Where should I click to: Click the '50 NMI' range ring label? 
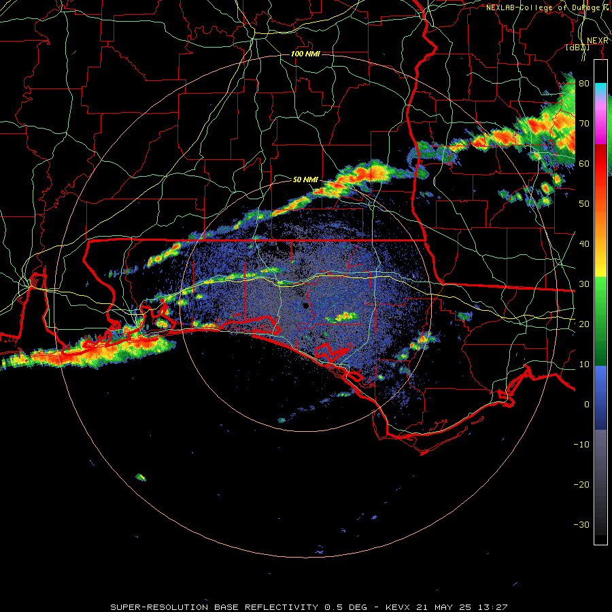point(305,180)
